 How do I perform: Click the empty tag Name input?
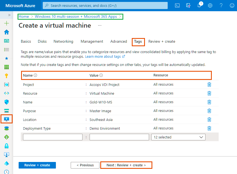pos(53,137)
